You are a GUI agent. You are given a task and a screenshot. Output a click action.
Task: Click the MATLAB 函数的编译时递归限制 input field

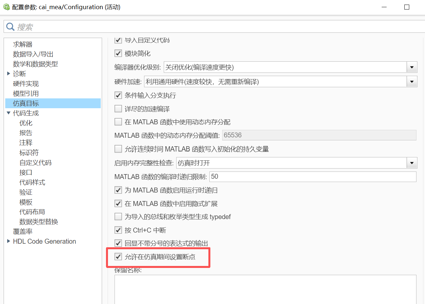pyautogui.click(x=313, y=176)
